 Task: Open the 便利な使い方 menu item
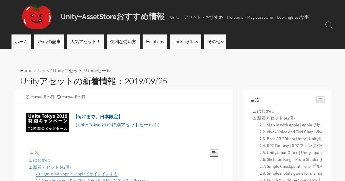point(123,42)
